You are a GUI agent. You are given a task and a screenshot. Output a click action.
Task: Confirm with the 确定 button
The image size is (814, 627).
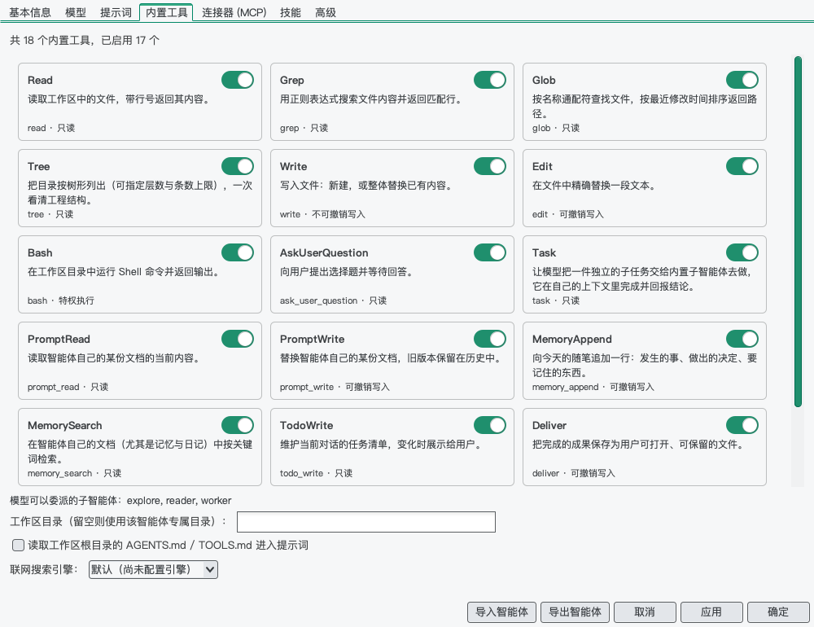pos(778,612)
